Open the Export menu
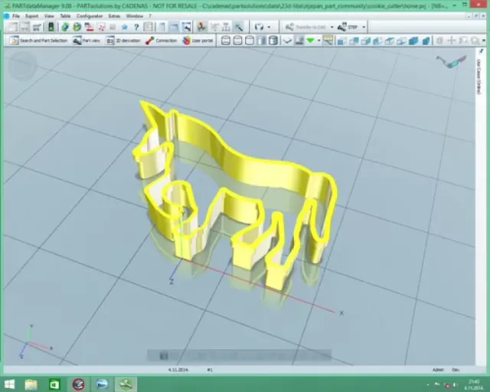 [31, 16]
